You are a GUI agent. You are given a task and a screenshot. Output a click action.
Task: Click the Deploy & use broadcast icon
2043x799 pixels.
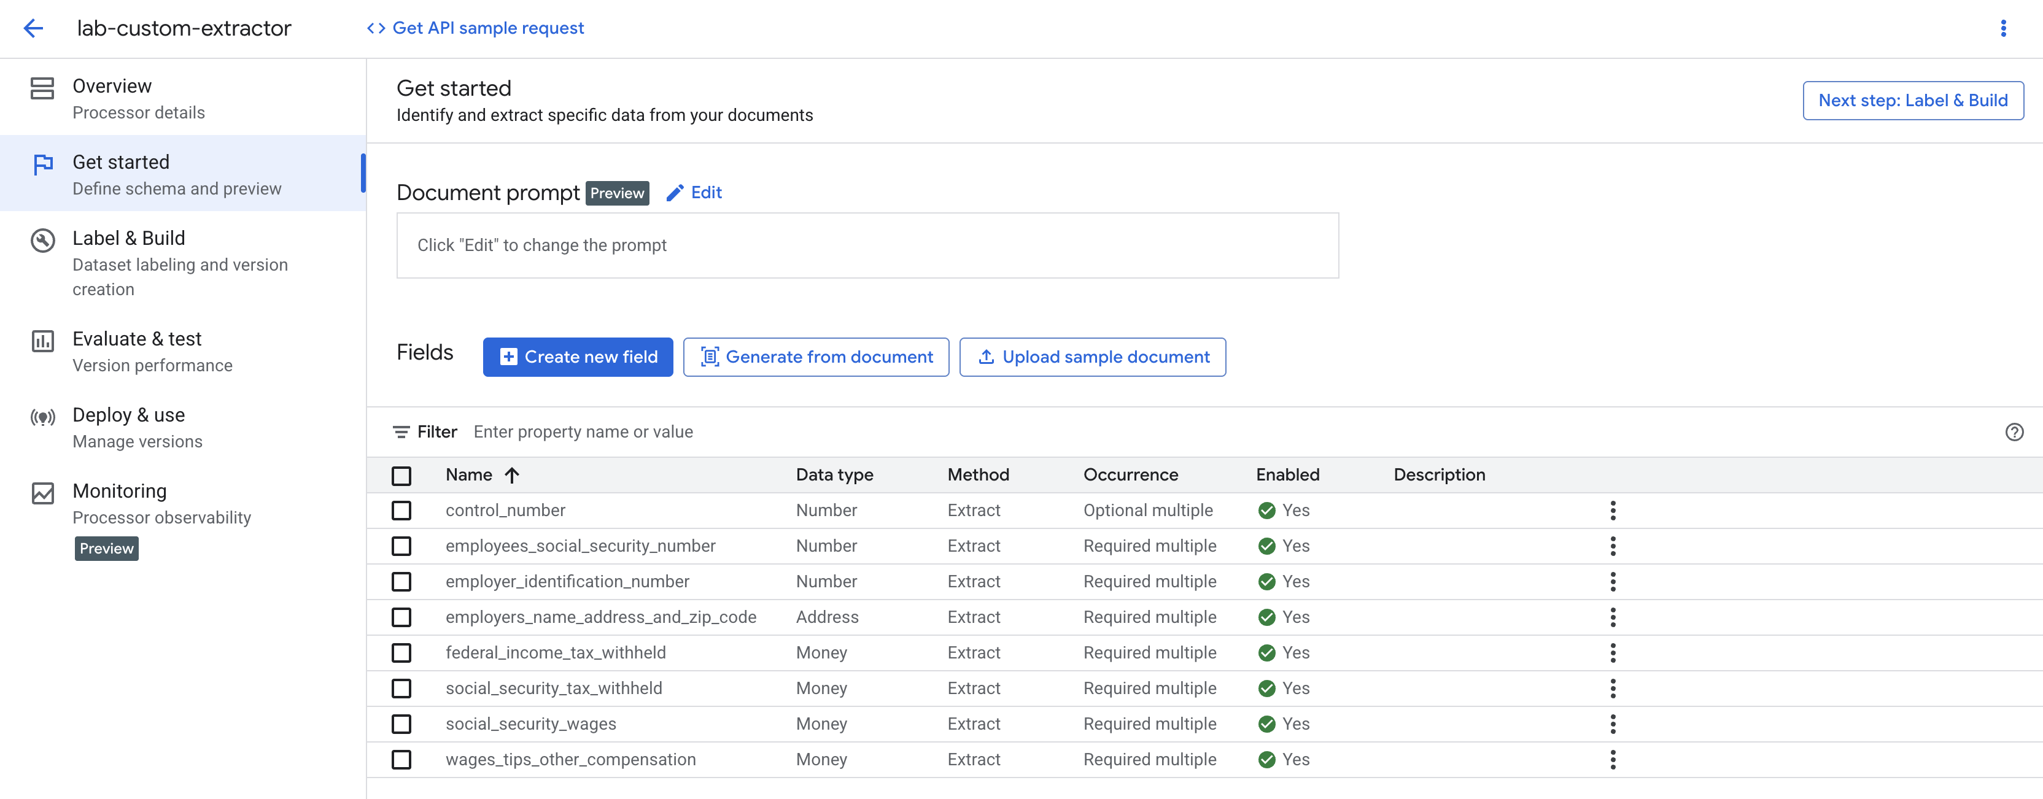click(42, 417)
